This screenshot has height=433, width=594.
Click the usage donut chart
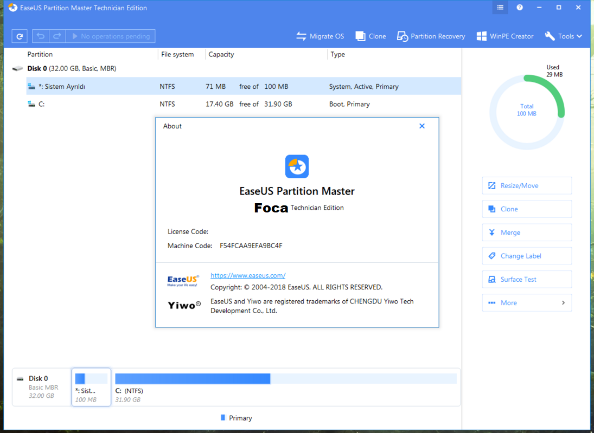click(x=527, y=112)
